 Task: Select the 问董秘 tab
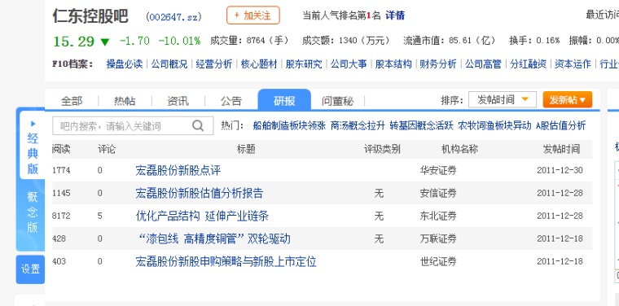(x=337, y=102)
